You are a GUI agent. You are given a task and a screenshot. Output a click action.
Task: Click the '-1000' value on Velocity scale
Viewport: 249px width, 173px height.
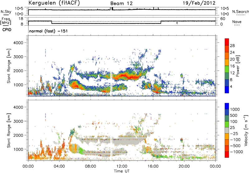pyautogui.click(x=236, y=152)
